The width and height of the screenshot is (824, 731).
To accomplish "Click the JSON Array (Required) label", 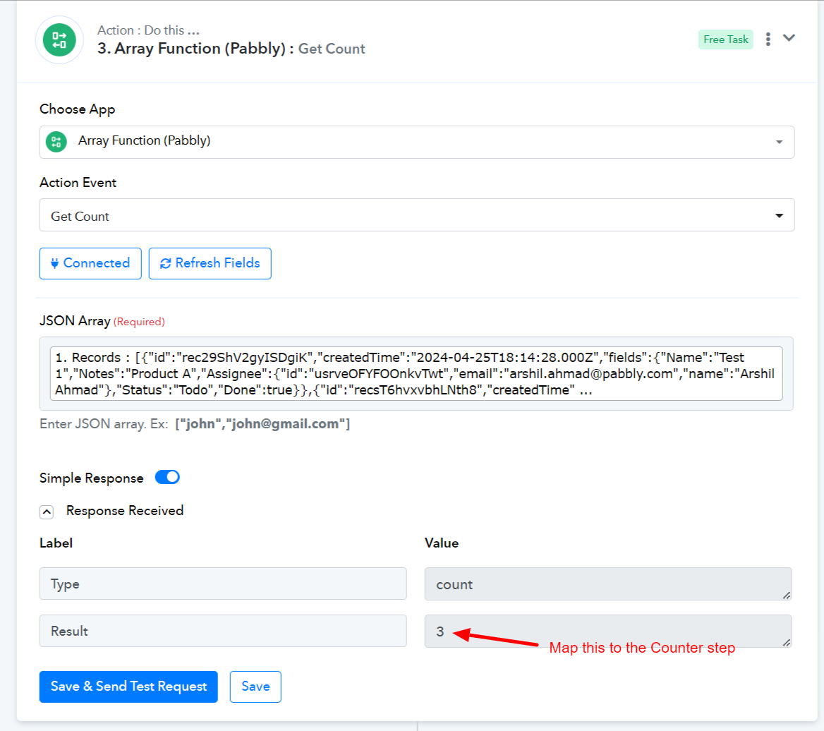I will [102, 321].
